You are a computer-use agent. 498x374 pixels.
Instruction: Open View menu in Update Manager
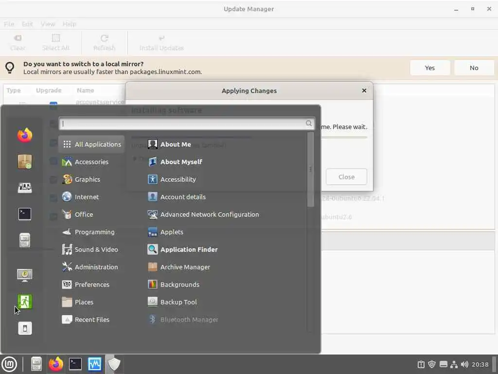[x=48, y=24]
